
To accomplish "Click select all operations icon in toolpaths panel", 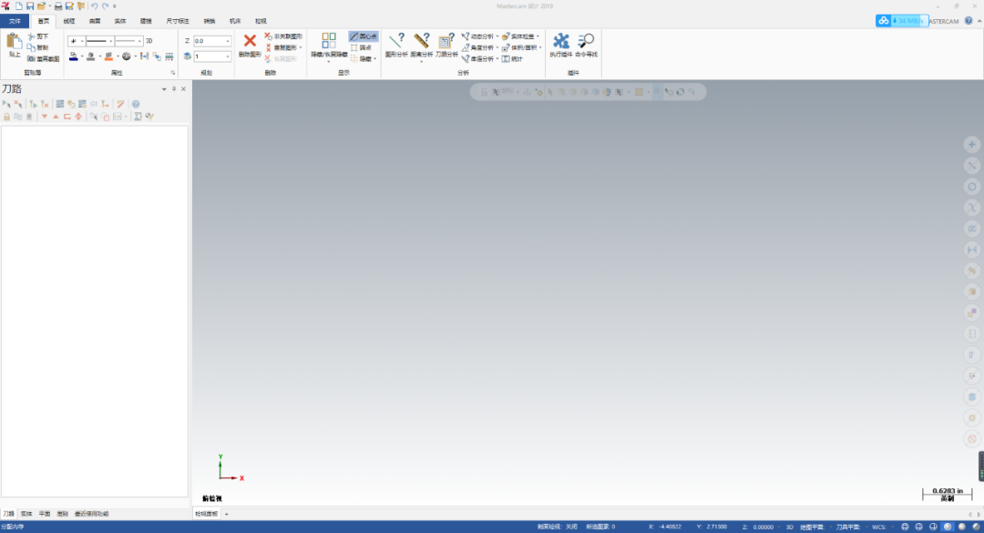I will click(6, 104).
